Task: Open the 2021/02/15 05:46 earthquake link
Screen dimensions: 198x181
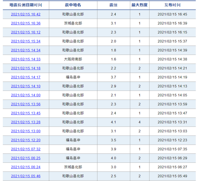Action: tap(26, 176)
